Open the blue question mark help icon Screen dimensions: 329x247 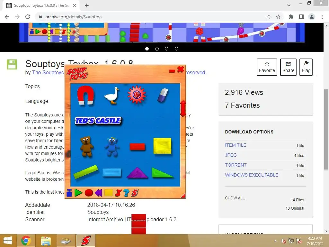point(126,193)
